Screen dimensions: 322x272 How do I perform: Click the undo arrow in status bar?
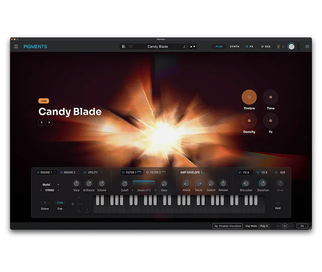[279, 226]
